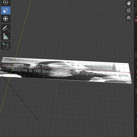The image size is (137, 137).
Task: Click the hand Pan view icon
Action: pyautogui.click(x=129, y=3)
